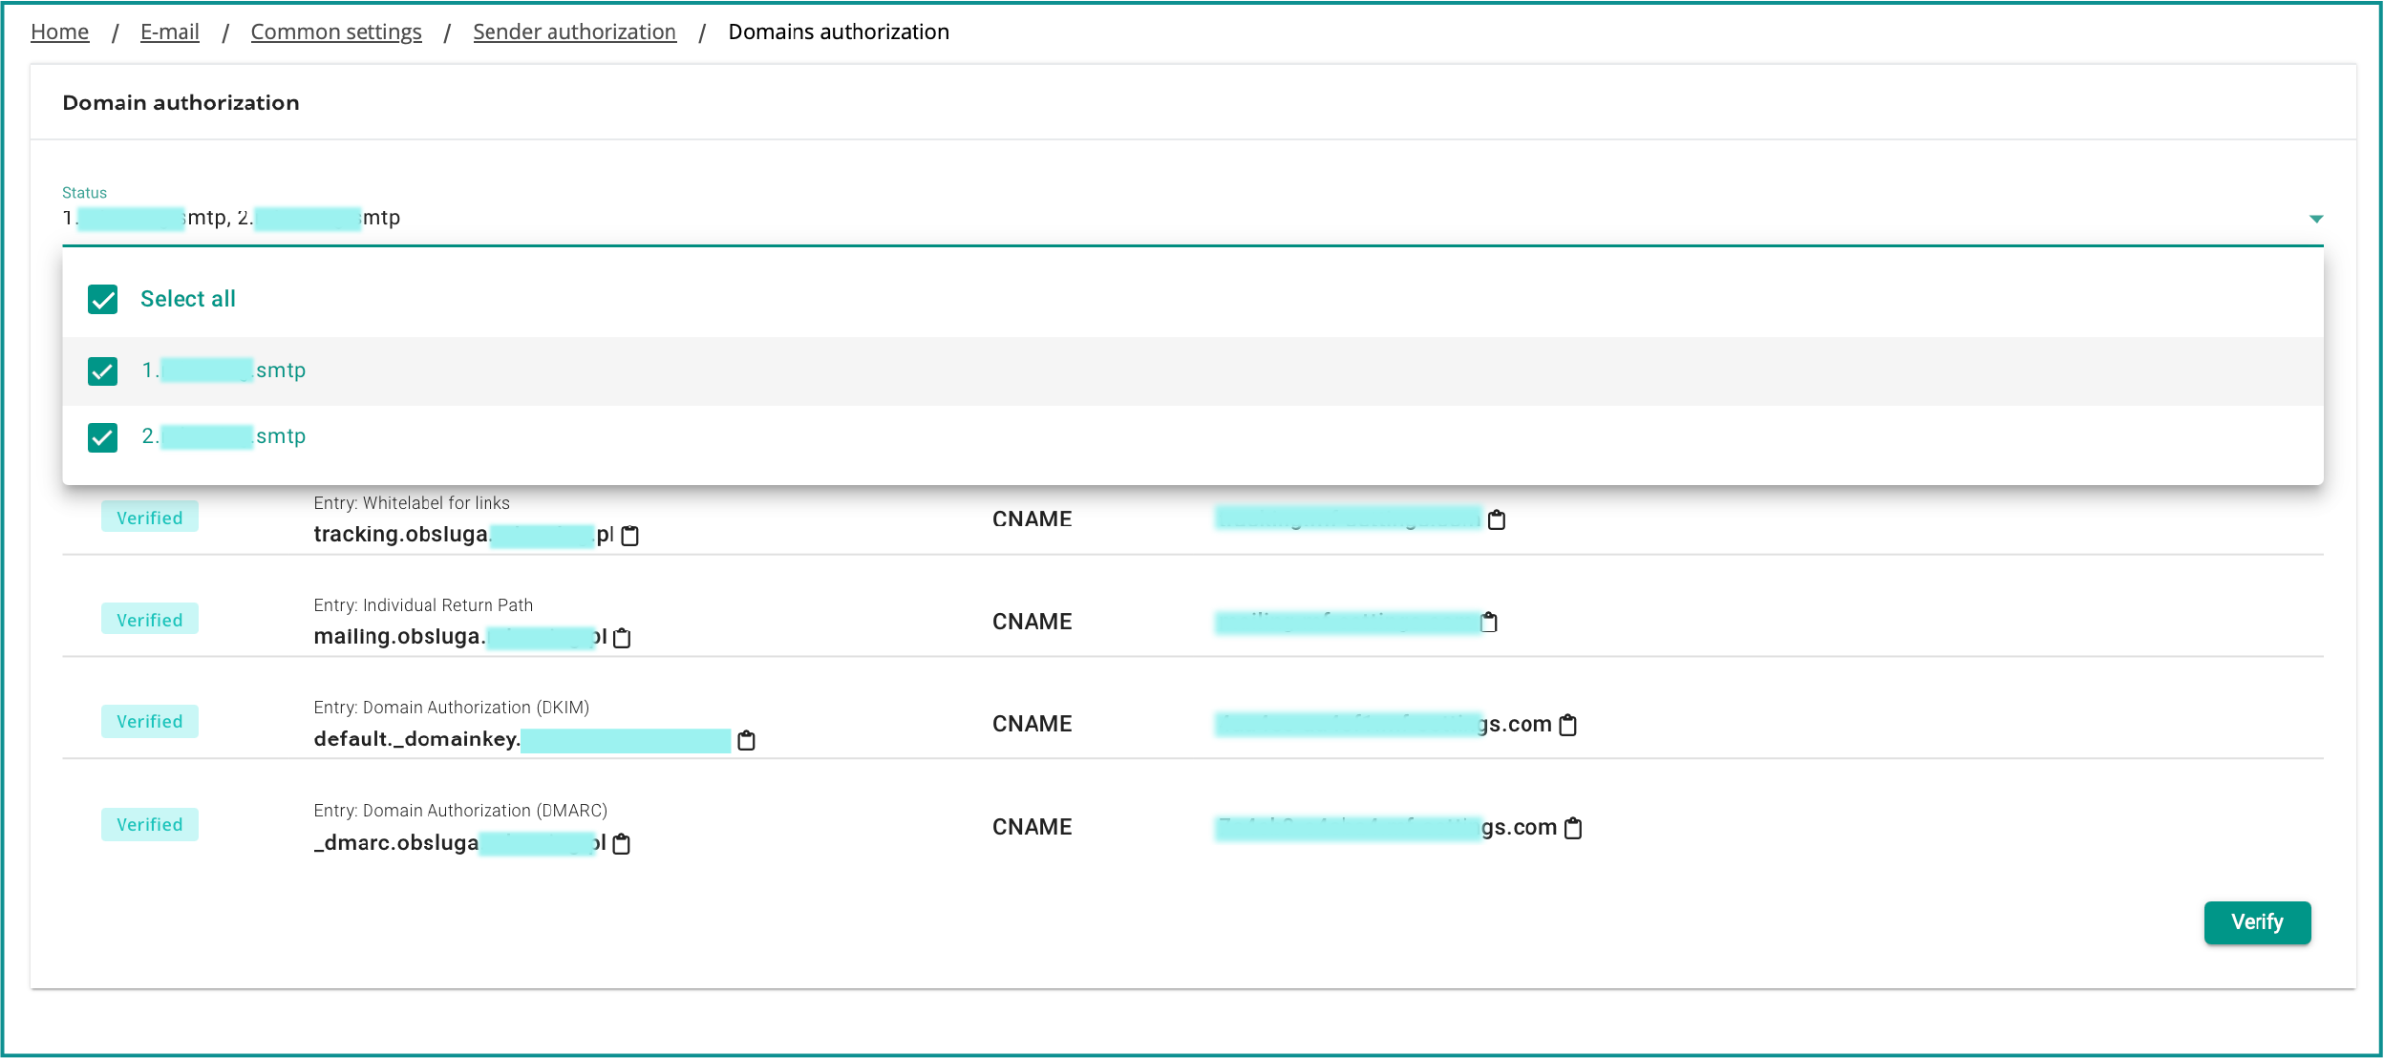Viewport: 2384px width, 1058px height.
Task: Copy the default._domainkey DKIM entry name
Action: pos(746,741)
